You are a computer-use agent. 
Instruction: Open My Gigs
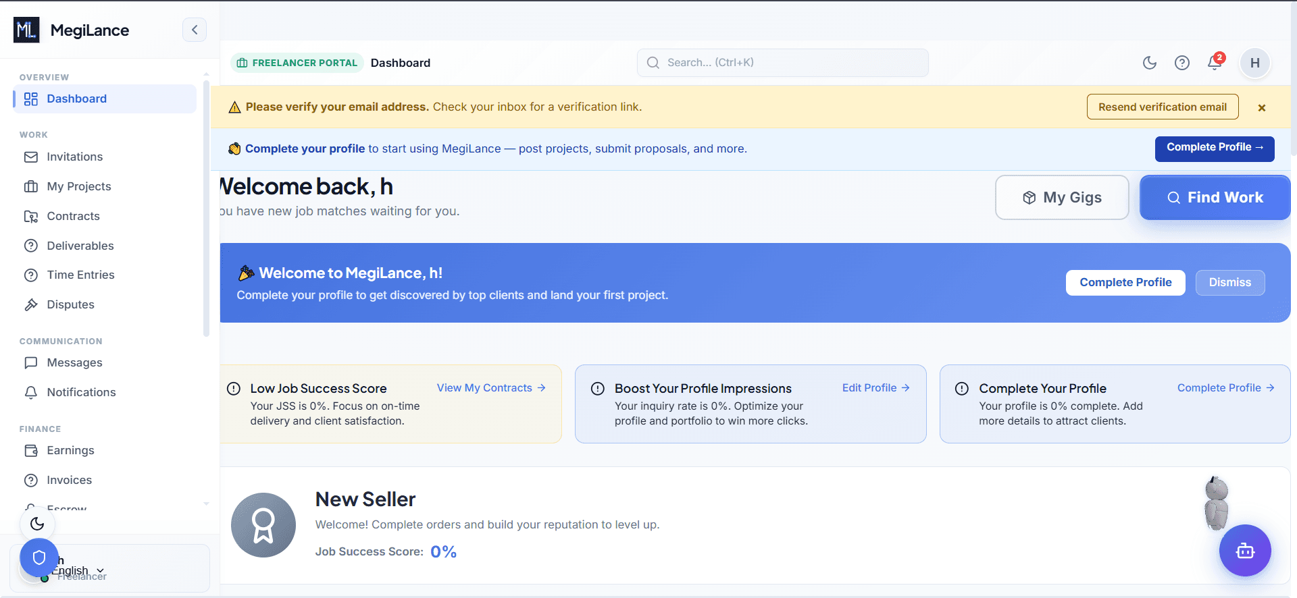click(x=1062, y=197)
